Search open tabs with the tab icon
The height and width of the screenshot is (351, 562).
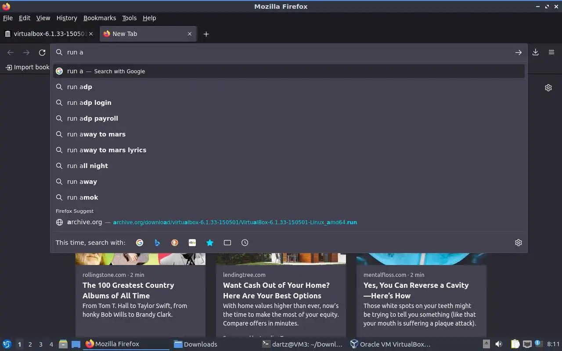(x=227, y=243)
